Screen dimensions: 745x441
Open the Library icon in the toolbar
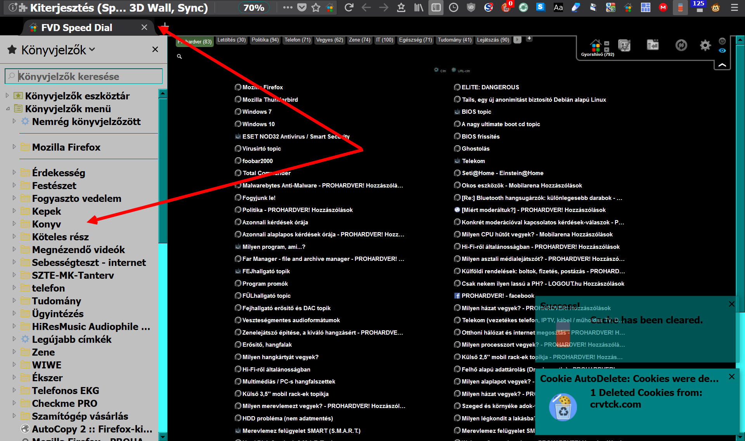coord(418,7)
